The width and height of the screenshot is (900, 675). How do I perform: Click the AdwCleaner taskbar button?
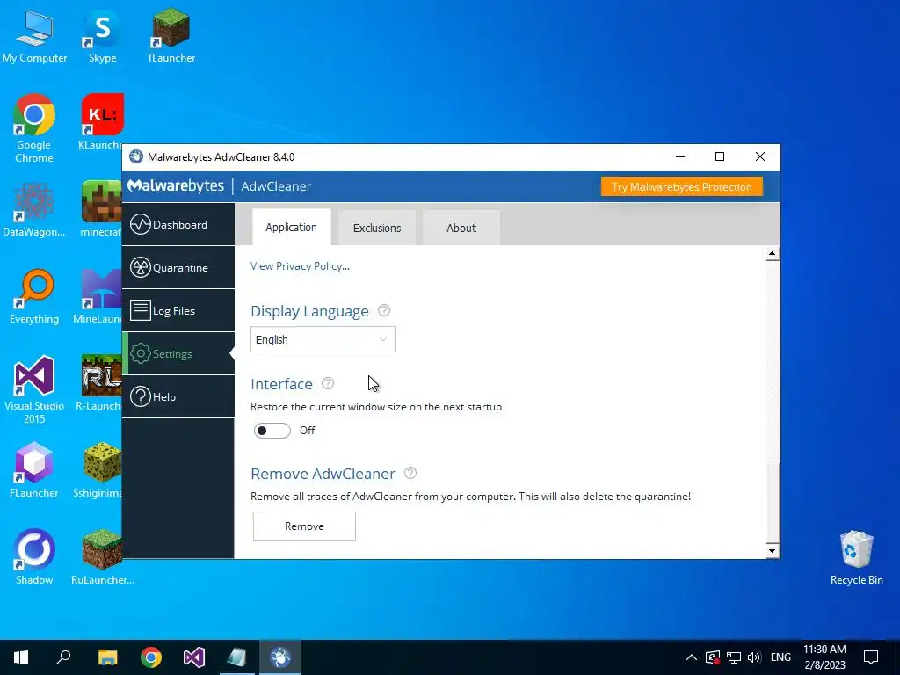click(x=280, y=657)
